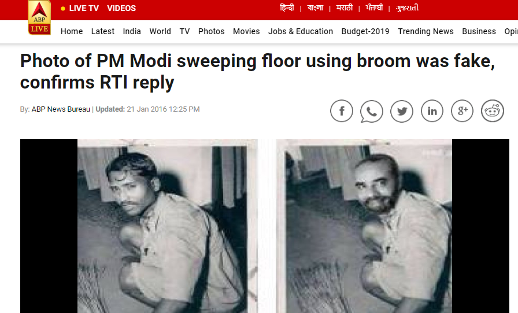The width and height of the screenshot is (518, 313).
Task: Share article on Google Plus icon
Action: [462, 111]
